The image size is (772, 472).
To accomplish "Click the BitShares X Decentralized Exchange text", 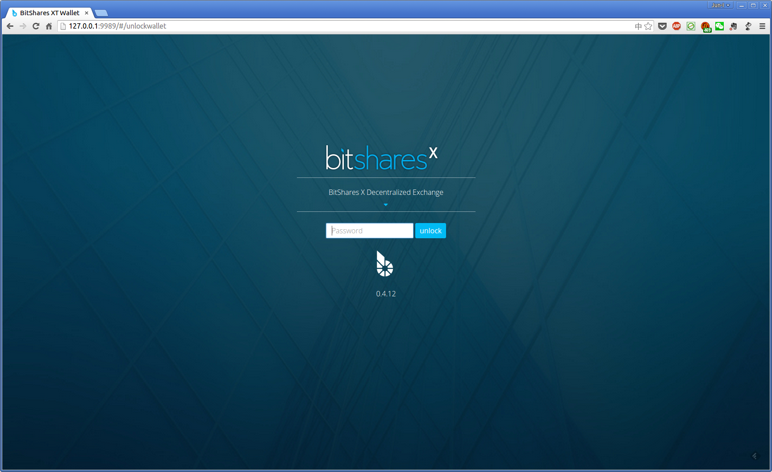I will tap(386, 192).
